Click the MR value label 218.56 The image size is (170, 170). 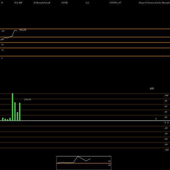pos(28,100)
